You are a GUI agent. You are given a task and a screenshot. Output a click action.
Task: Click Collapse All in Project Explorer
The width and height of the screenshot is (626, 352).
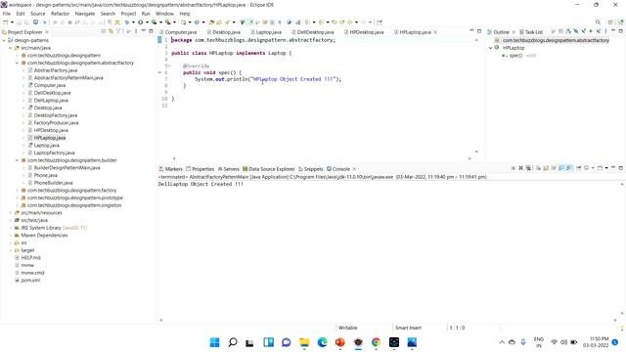pos(104,31)
